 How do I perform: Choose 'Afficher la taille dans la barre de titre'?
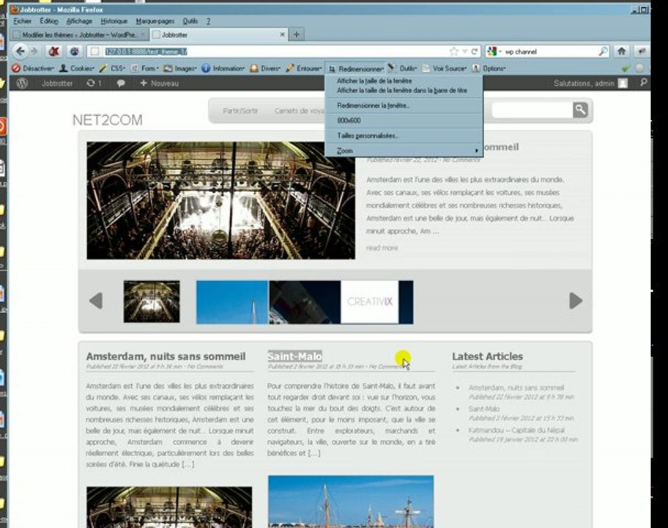click(404, 90)
